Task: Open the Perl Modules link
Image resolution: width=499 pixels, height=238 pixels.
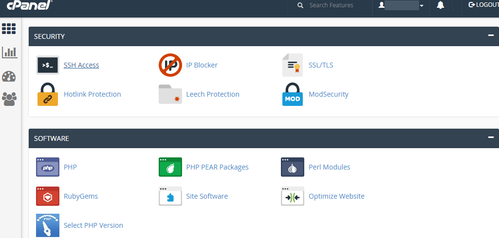Action: coord(329,167)
